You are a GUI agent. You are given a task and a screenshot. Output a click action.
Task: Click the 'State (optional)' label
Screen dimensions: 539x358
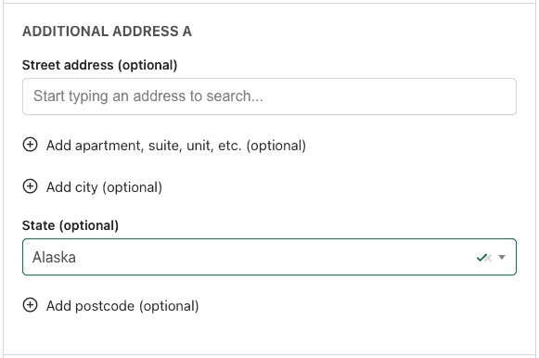[x=71, y=225]
